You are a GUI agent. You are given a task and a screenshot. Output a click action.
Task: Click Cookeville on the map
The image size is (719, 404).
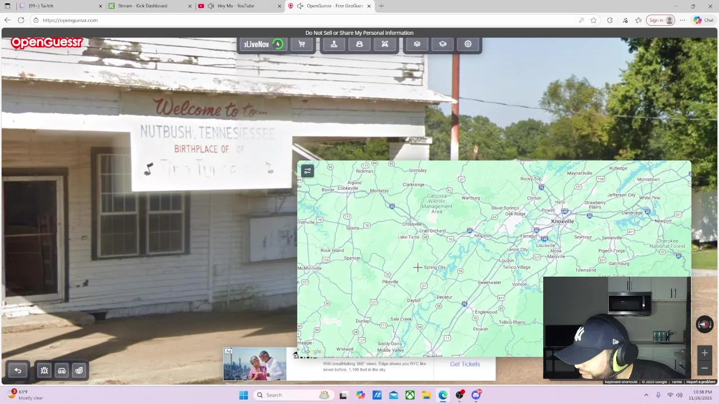point(348,189)
